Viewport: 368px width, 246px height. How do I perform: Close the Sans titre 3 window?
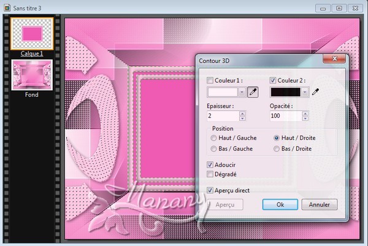click(355, 9)
